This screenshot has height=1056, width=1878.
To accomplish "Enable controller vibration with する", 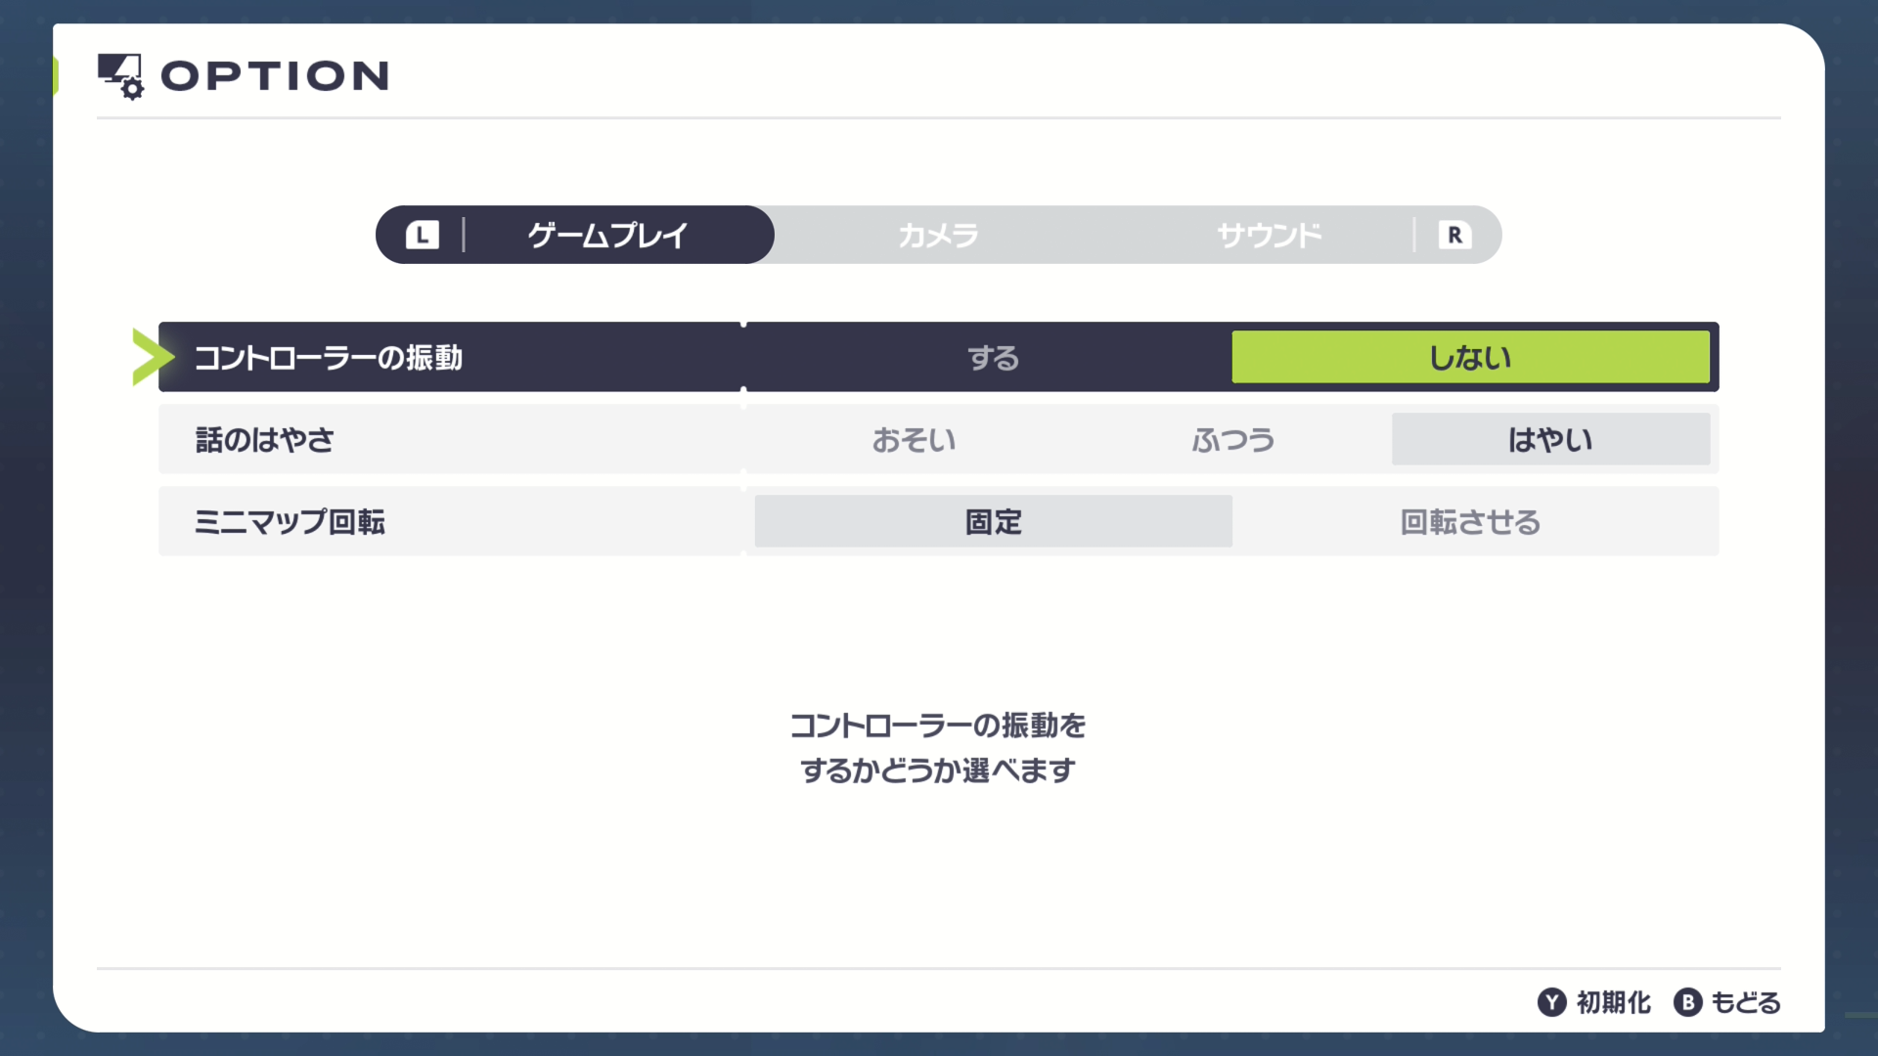I will 993,358.
